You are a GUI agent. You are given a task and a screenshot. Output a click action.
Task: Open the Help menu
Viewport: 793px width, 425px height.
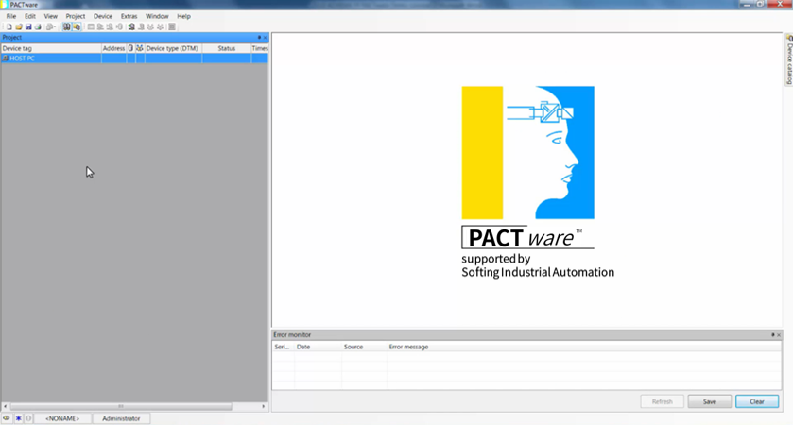tap(183, 16)
